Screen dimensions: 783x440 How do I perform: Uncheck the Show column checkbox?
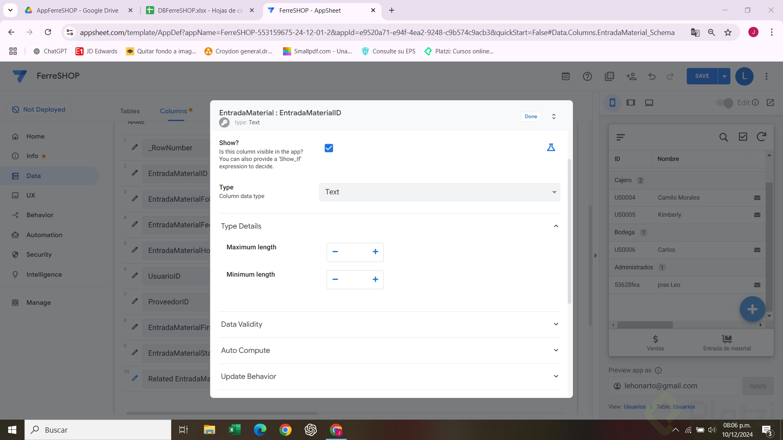329,148
